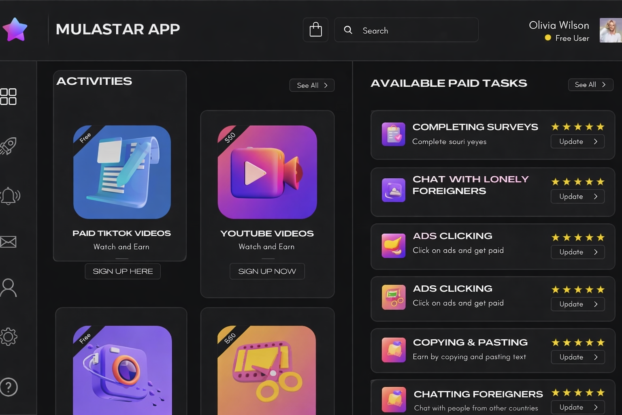622x415 pixels.
Task: Click the Completing Surveys task icon
Action: (x=393, y=134)
